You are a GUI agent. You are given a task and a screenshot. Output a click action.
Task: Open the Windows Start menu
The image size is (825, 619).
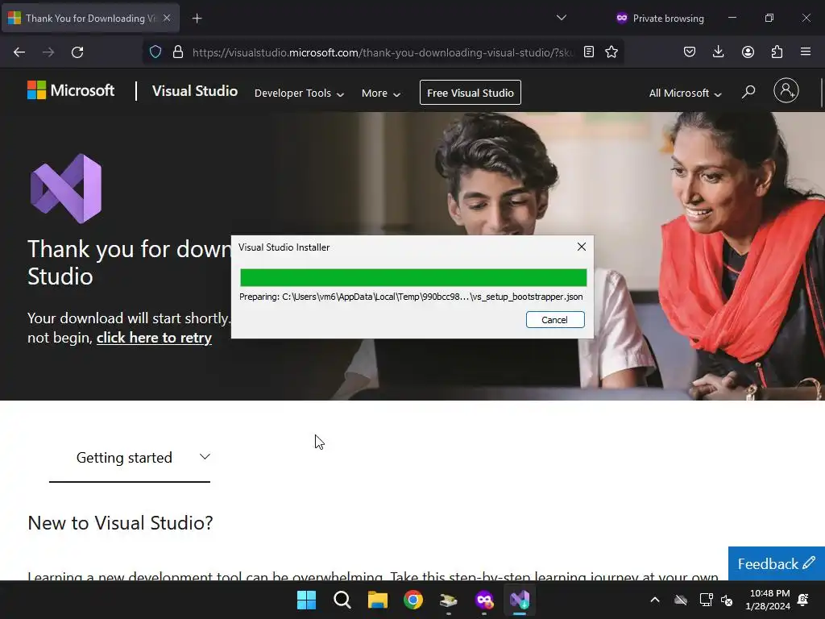click(x=306, y=600)
